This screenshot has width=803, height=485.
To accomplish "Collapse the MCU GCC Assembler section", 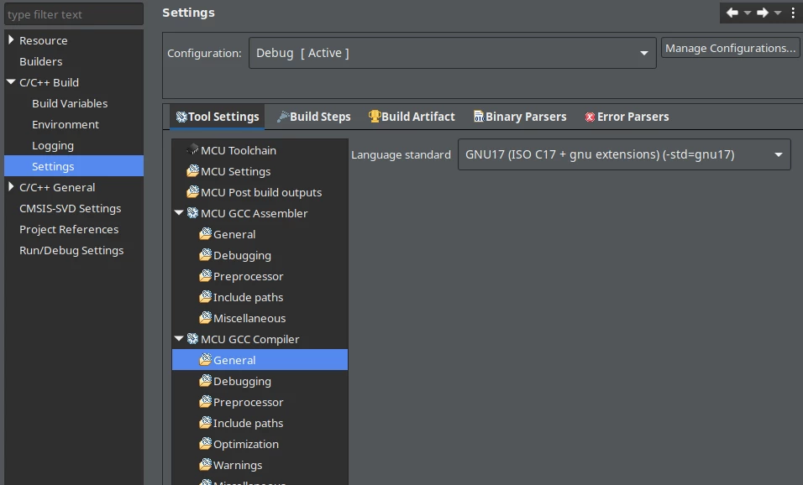I will click(179, 213).
